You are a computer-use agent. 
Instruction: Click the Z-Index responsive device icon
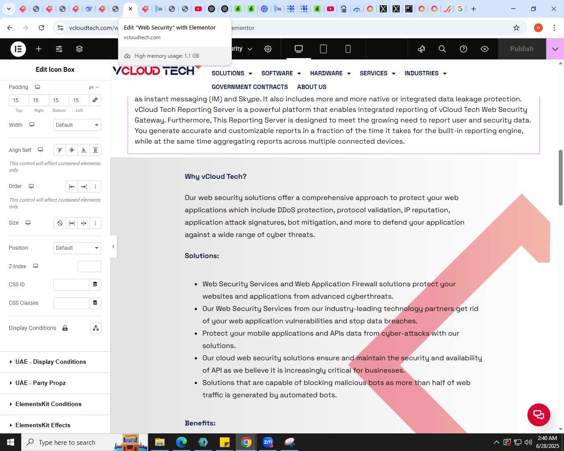tap(36, 266)
